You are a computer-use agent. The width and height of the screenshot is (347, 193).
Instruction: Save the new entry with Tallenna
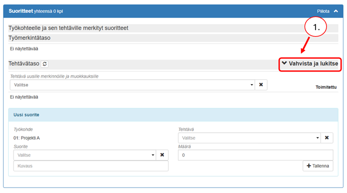318,166
